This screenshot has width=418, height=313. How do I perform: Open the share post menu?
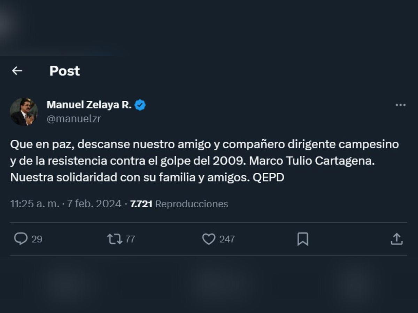pyautogui.click(x=397, y=239)
